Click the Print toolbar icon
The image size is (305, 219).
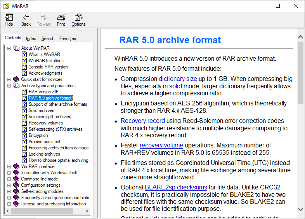(x=61, y=18)
